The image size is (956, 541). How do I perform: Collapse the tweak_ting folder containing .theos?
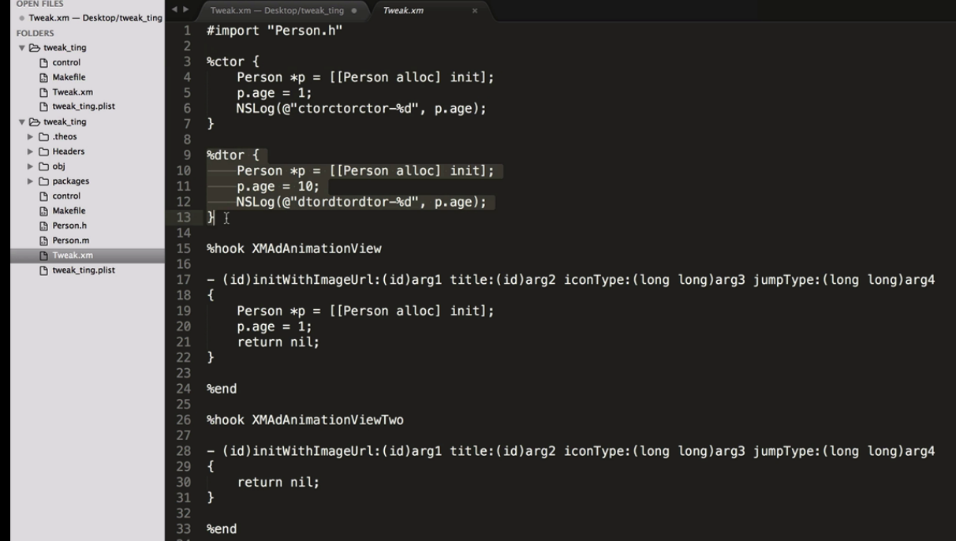point(22,122)
